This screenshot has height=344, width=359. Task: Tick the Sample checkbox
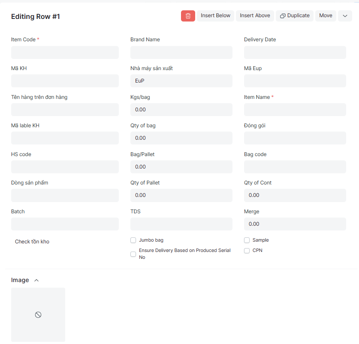[247, 240]
